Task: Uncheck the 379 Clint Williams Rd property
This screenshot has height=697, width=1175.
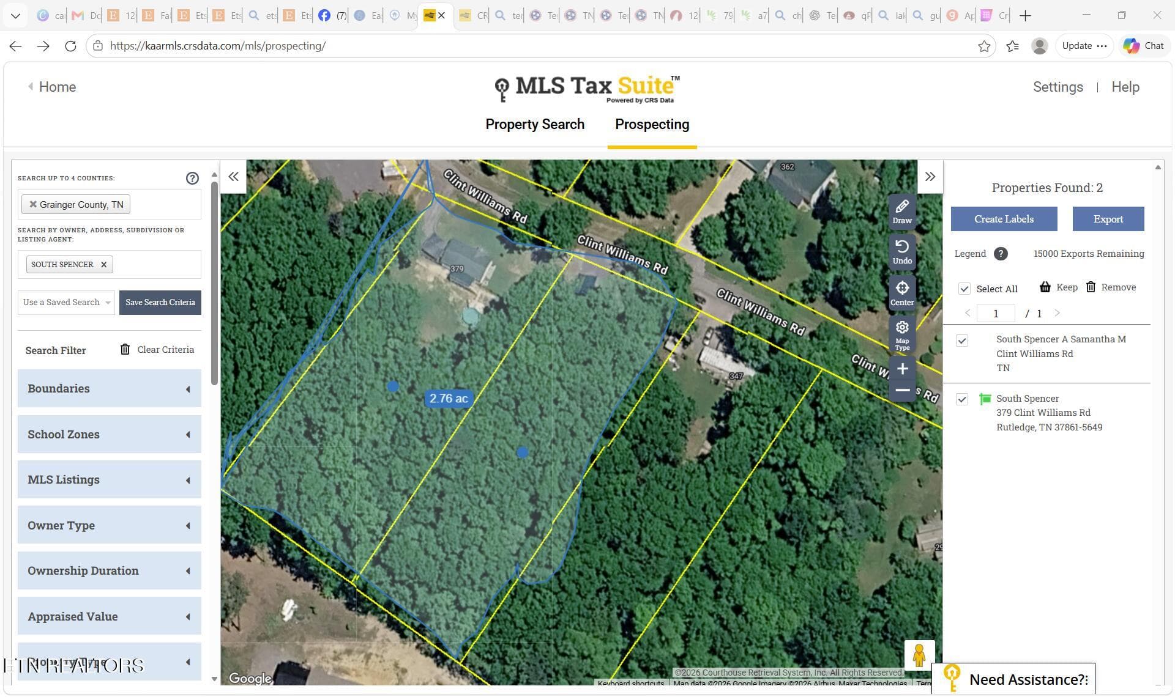Action: tap(962, 399)
